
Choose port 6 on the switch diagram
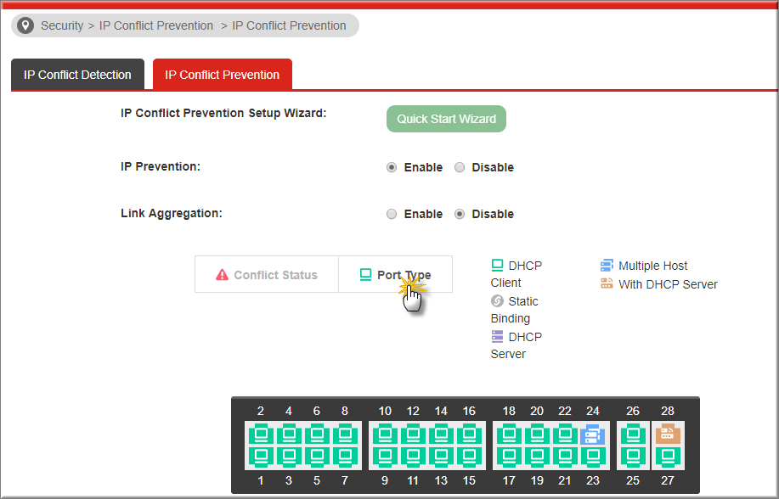(317, 435)
